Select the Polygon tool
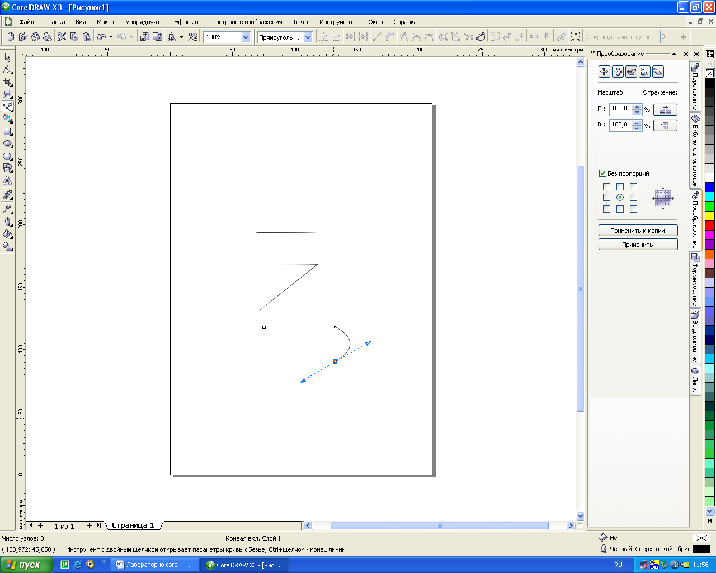This screenshot has height=573, width=716. [7, 156]
